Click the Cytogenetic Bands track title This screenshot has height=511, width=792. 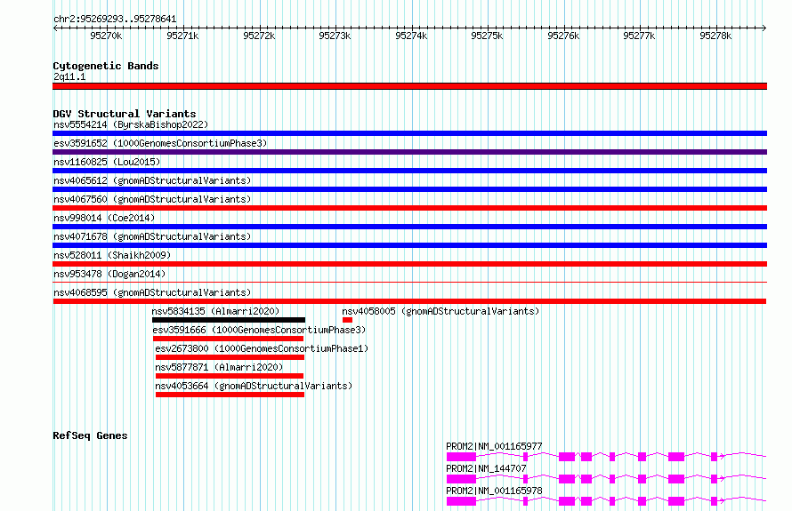click(106, 66)
